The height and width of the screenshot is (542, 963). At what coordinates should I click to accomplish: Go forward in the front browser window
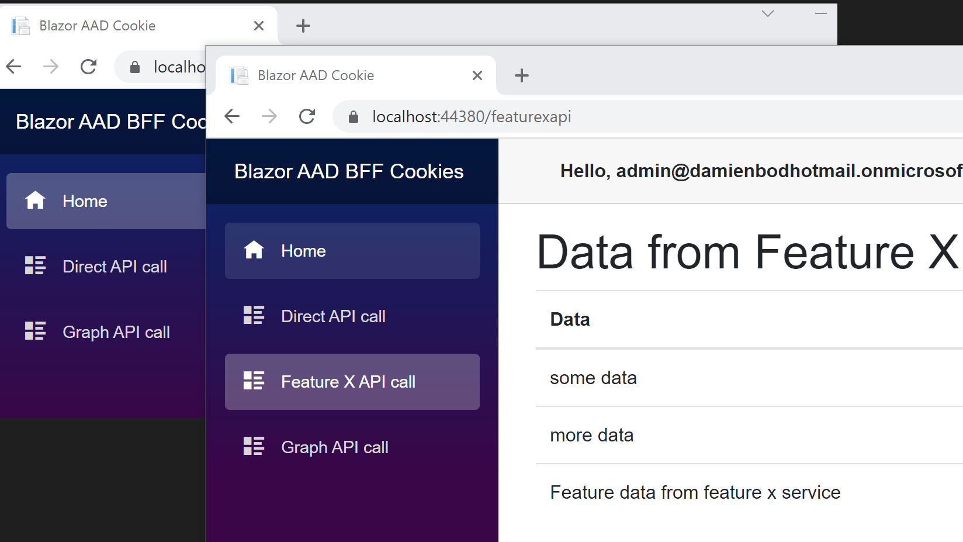(269, 117)
